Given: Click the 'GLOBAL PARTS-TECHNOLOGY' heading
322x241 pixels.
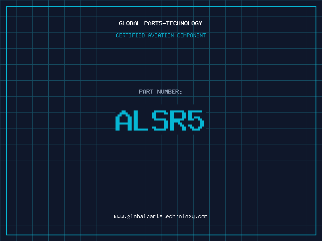Looking at the screenshot, I should point(161,23).
